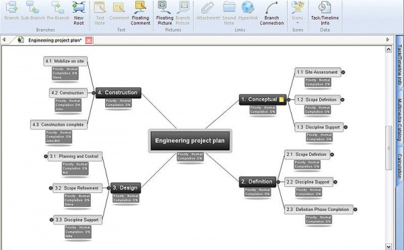Expand the 2.3 Definition Phase Completion handle
The width and height of the screenshot is (404, 250).
[x=355, y=210]
